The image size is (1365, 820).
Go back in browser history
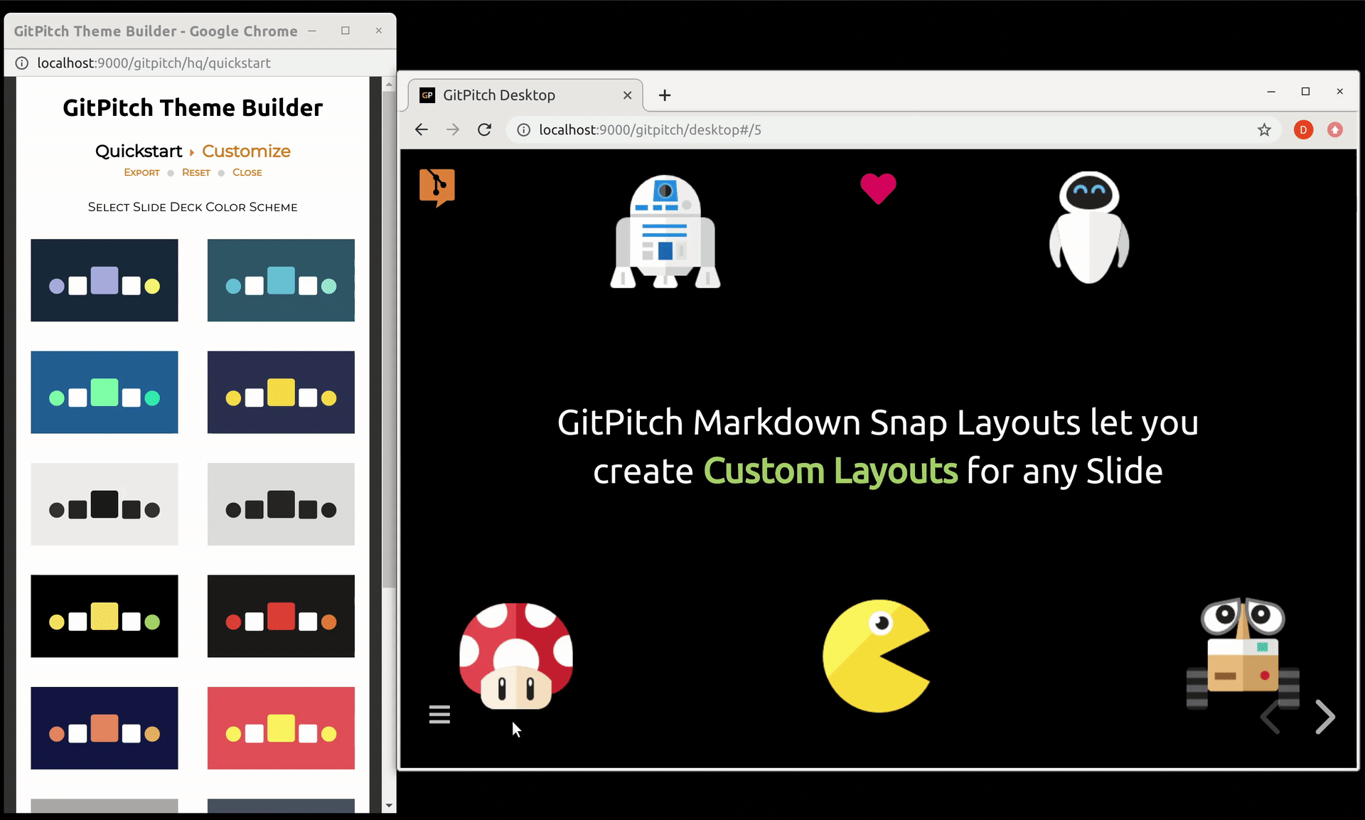422,129
